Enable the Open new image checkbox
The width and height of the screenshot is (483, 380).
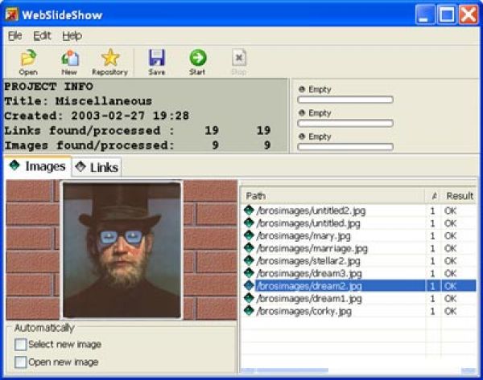pos(21,362)
